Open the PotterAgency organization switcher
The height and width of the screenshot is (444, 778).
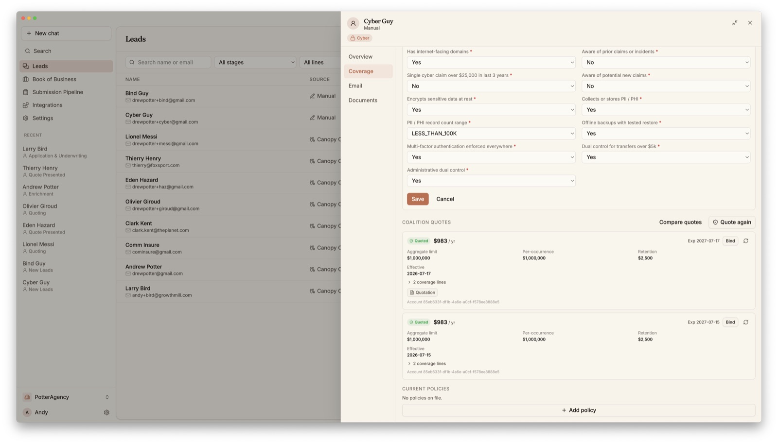(x=66, y=397)
